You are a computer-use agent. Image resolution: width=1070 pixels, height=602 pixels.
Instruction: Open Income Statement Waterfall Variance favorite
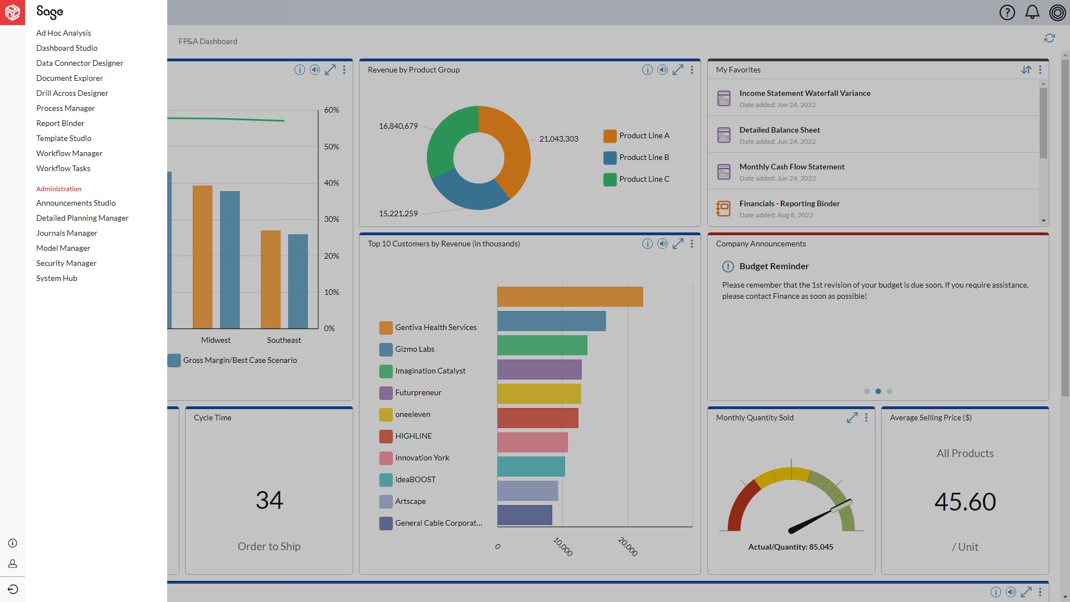[x=804, y=93]
